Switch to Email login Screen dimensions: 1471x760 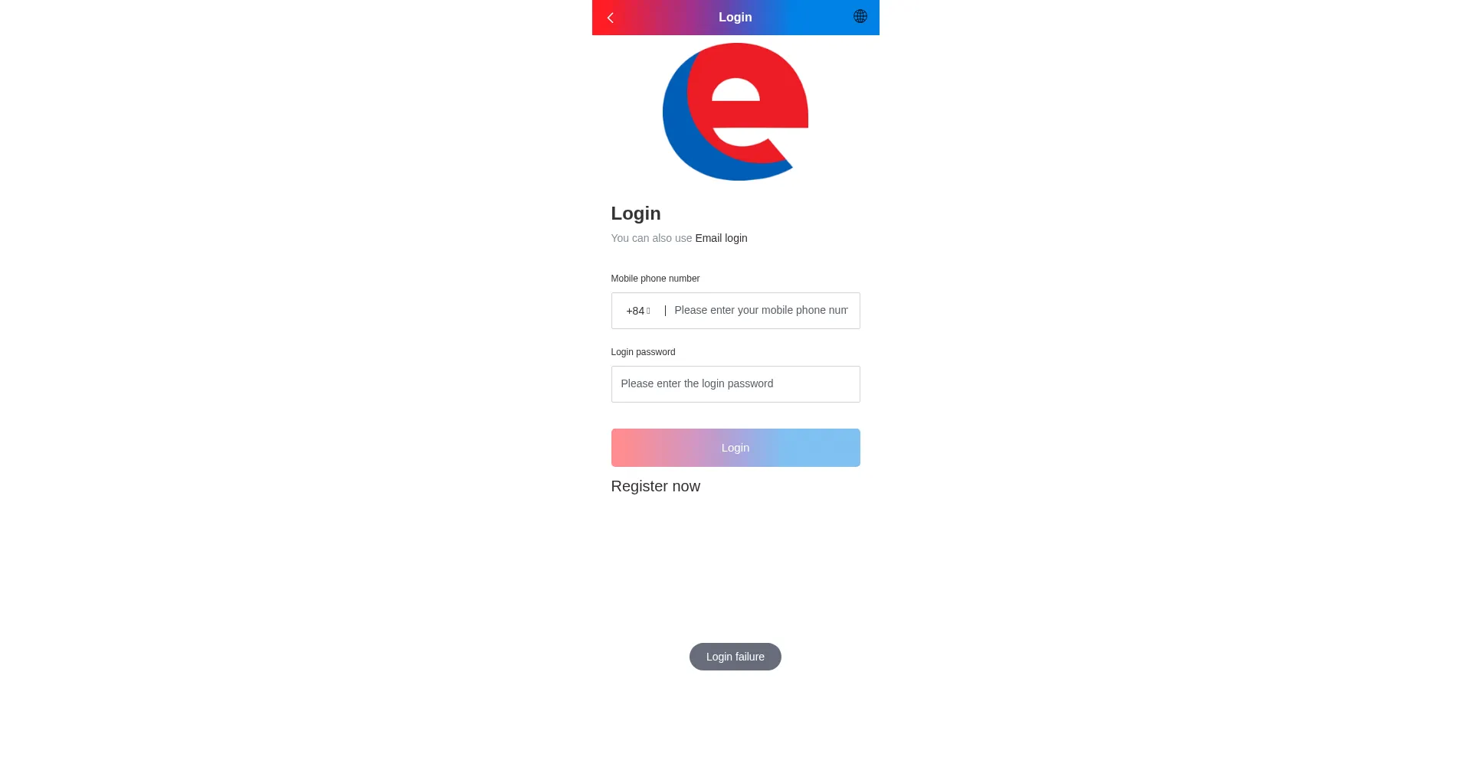coord(721,238)
